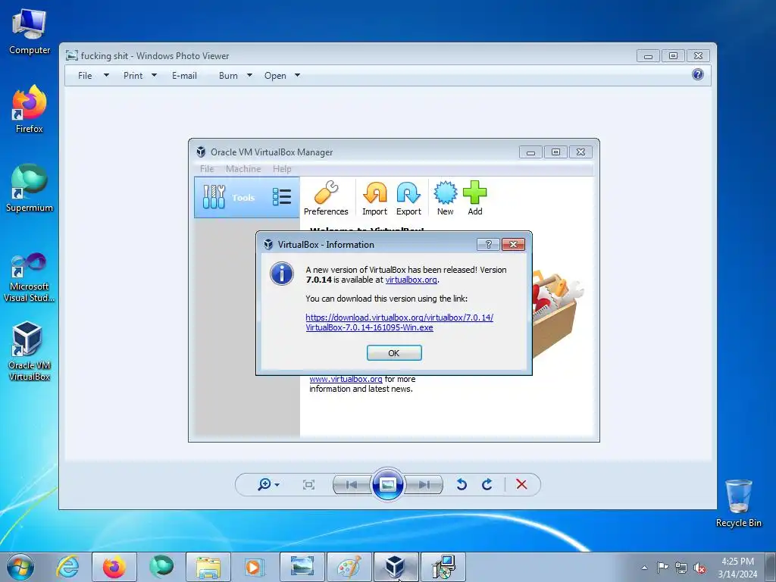
Task: Switch to Firefox in the taskbar
Action: pyautogui.click(x=114, y=567)
